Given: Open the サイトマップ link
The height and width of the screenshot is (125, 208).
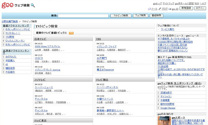Looking at the screenshot, I should coord(168,4).
